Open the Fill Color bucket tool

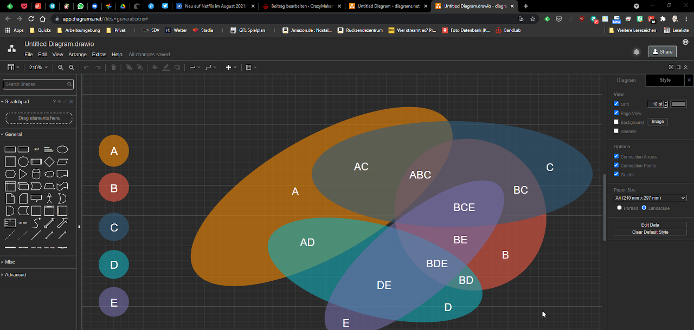click(x=155, y=68)
